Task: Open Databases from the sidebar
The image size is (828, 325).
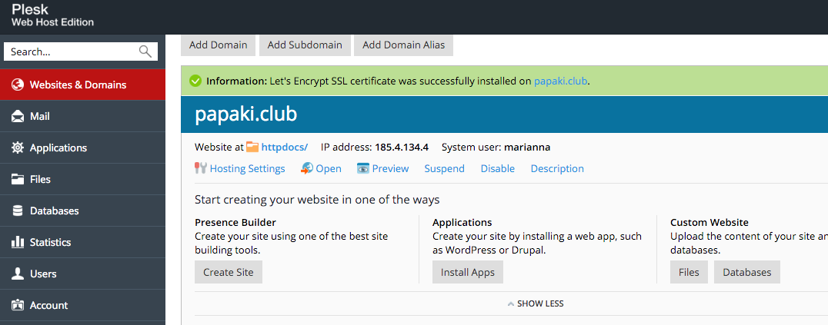Action: click(x=82, y=211)
